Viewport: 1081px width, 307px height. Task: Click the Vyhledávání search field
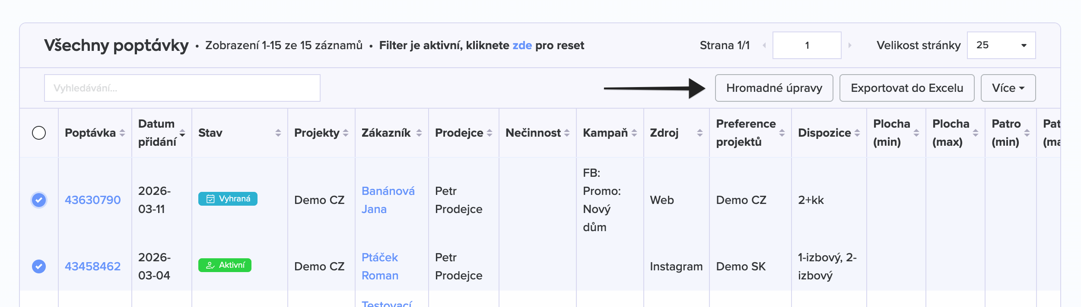182,88
